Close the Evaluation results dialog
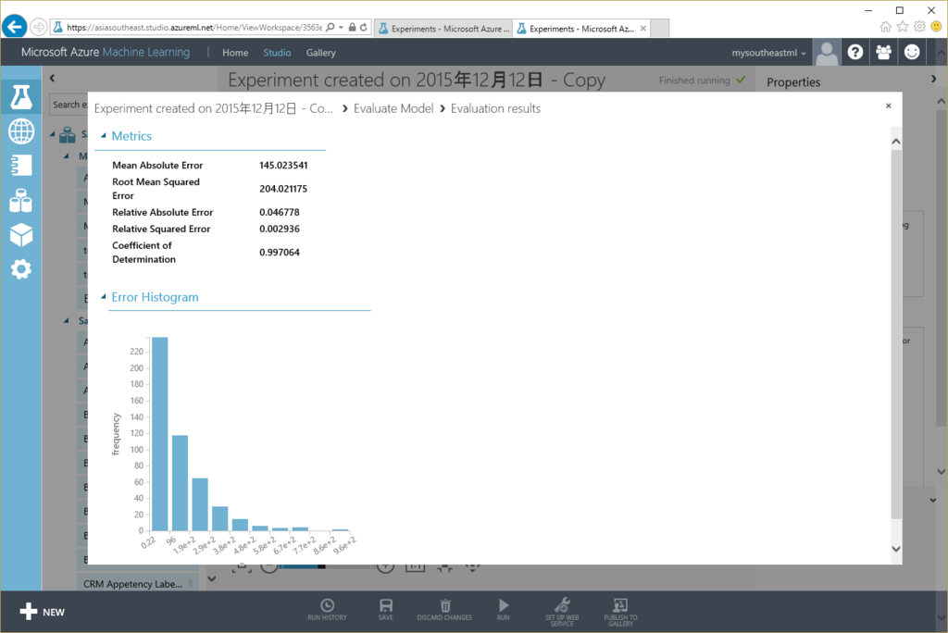 pyautogui.click(x=888, y=105)
